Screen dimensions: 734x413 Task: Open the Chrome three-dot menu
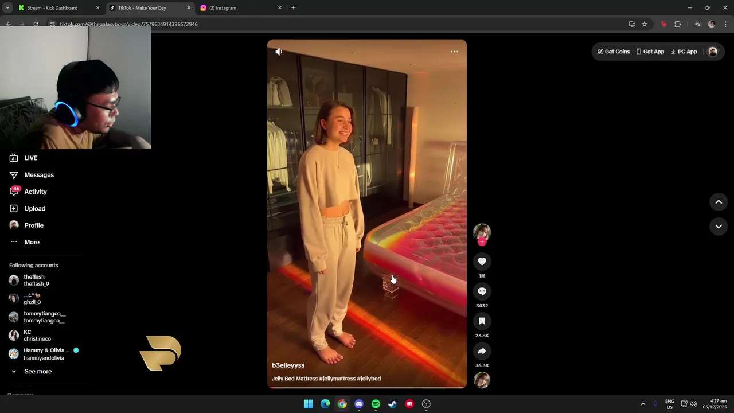pos(725,24)
